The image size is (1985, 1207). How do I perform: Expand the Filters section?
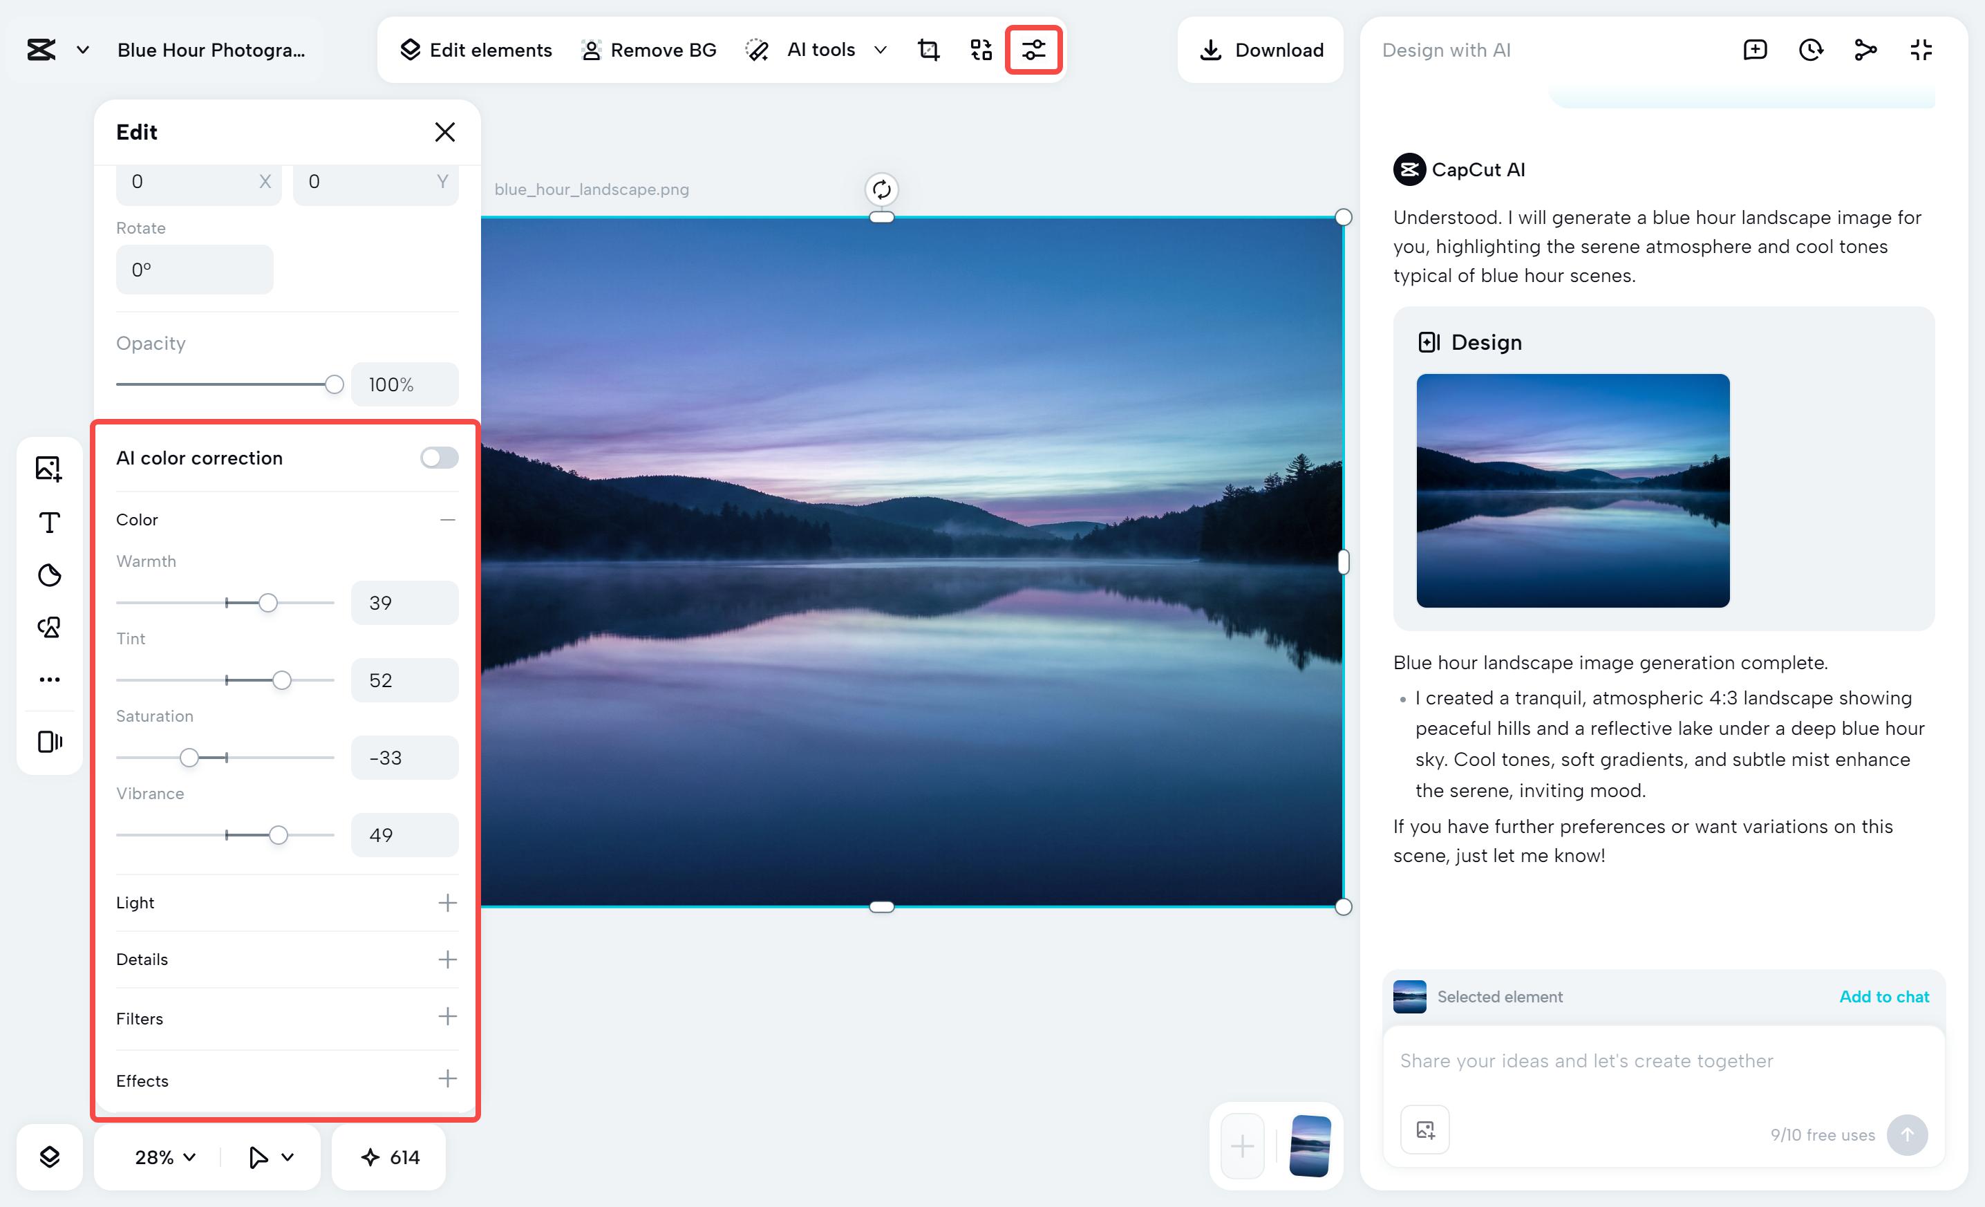coord(447,1017)
